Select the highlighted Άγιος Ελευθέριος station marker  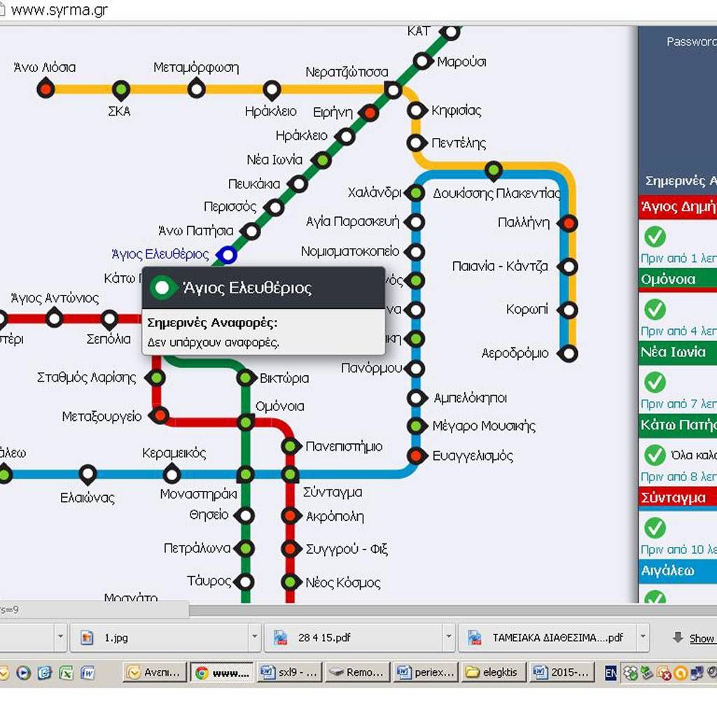227,255
